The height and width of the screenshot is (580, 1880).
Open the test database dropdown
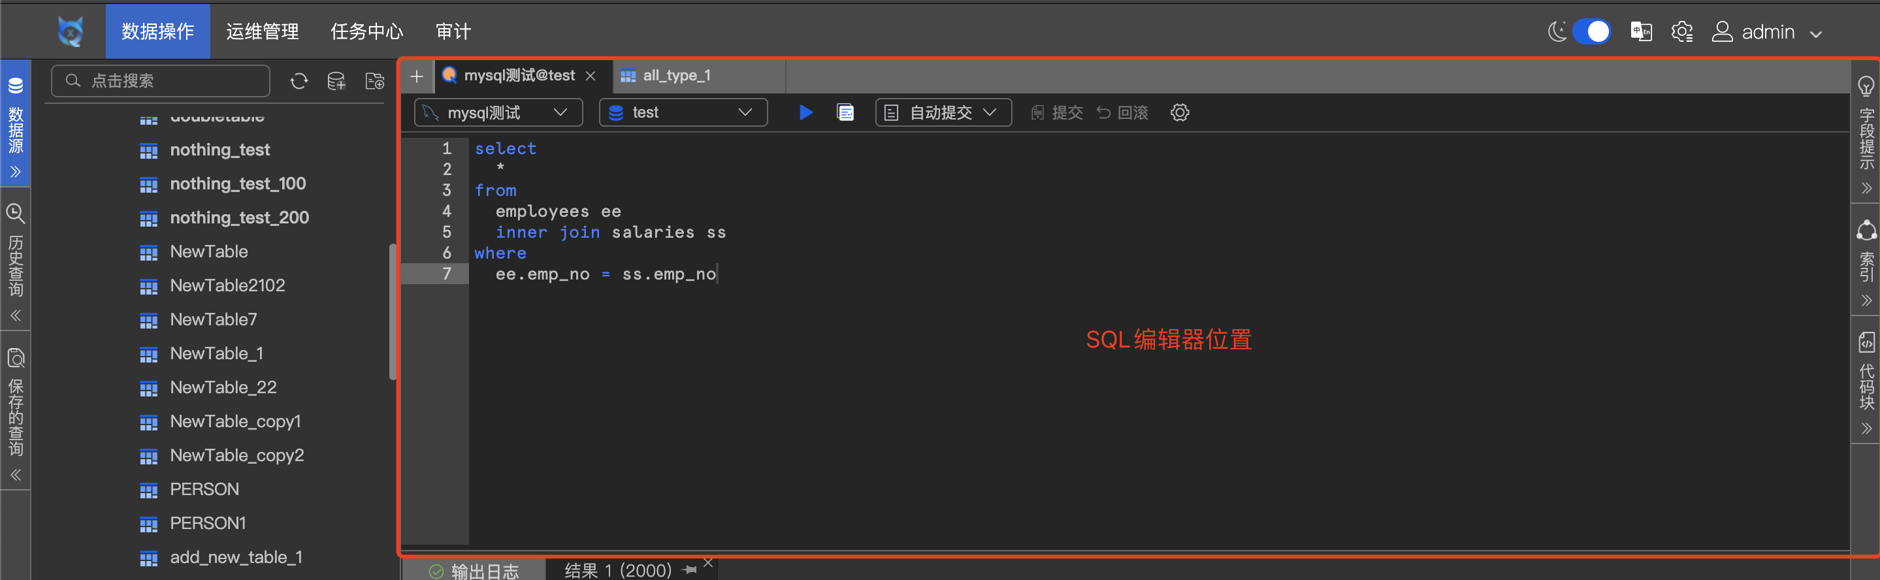(683, 112)
